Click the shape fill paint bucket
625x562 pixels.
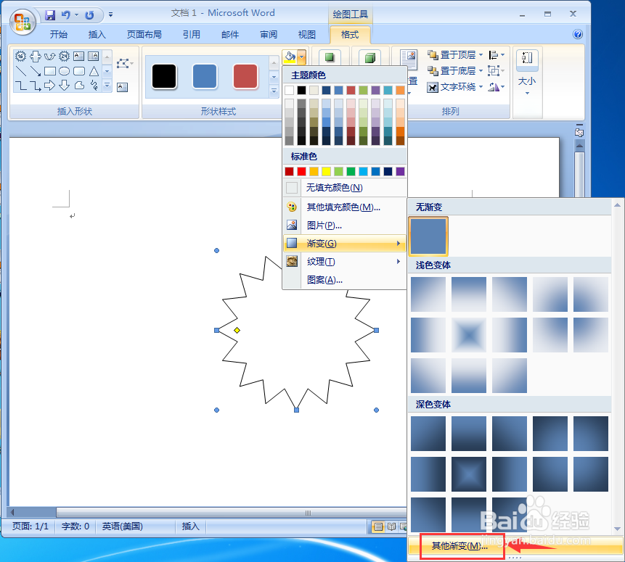coord(290,57)
